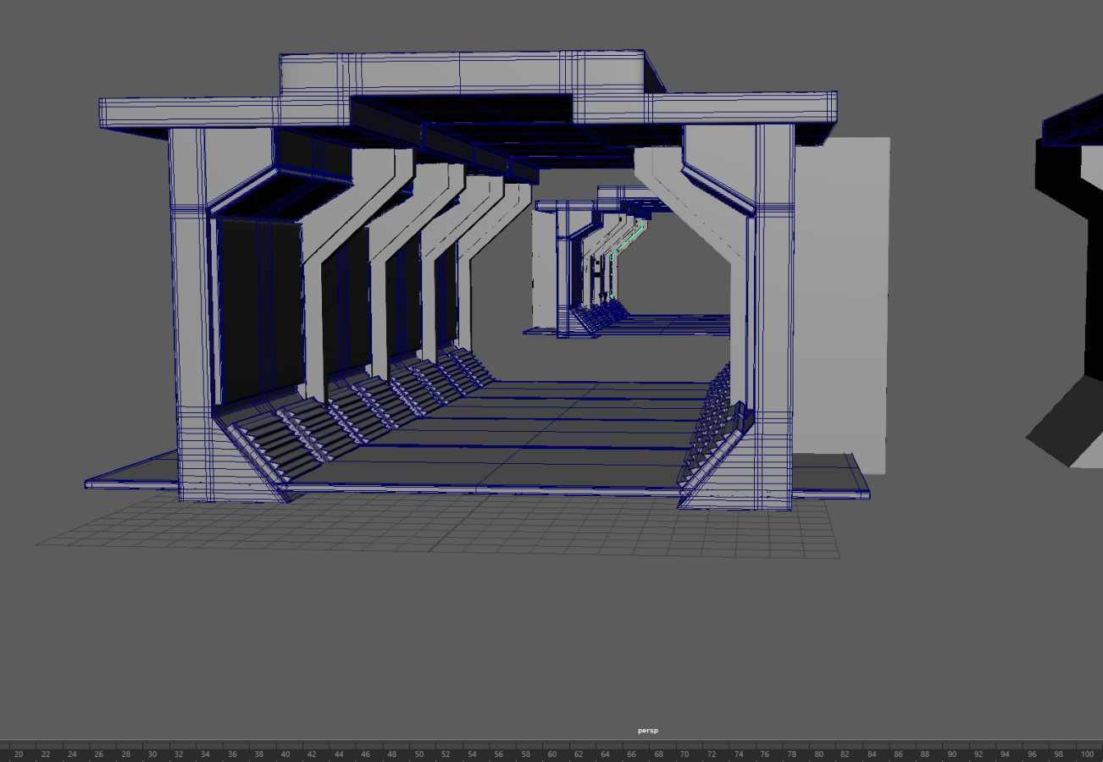Set timeline to frame 46

click(365, 754)
